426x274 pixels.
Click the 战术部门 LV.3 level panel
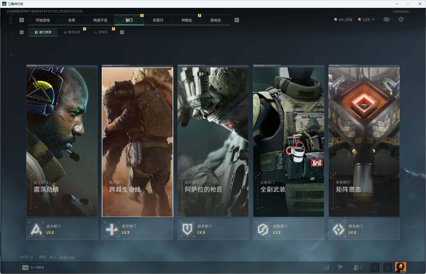pos(213,229)
